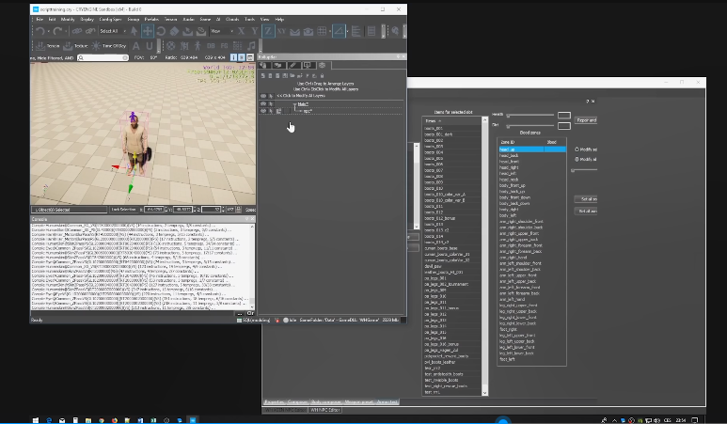Toggle visibility eye for Main layer
This screenshot has width=727, height=424.
click(x=263, y=103)
